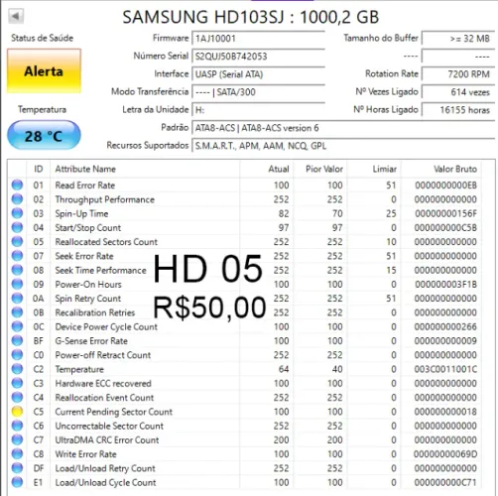The image size is (498, 496).
Task: Select the Reallocated Sectors Count attribute name
Action: tap(106, 242)
